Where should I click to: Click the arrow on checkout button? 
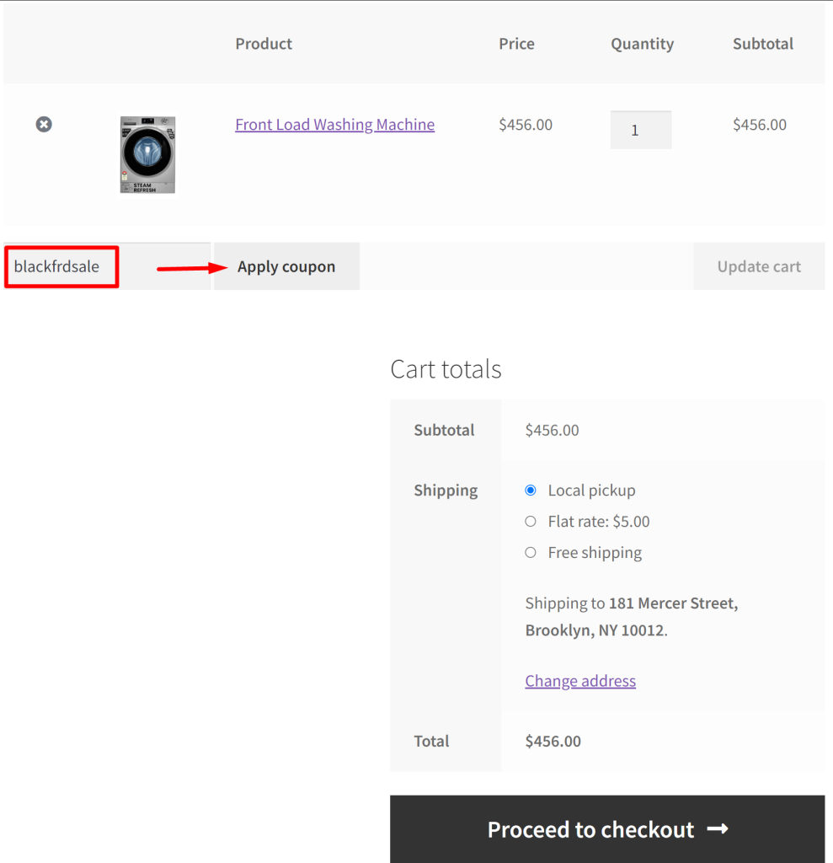coord(718,829)
